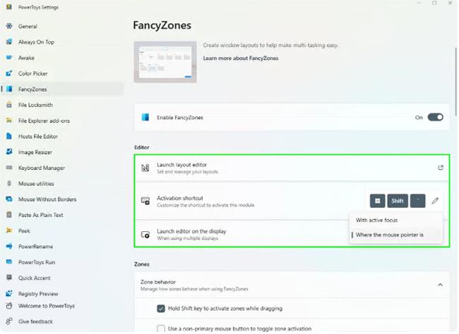Click the PowerToys Run icon

[x=9, y=262]
